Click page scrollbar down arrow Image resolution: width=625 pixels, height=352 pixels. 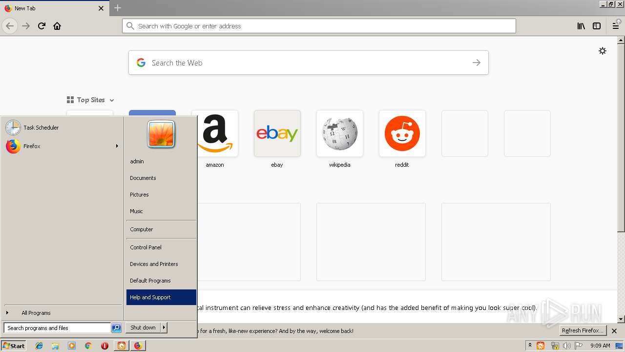(621, 319)
